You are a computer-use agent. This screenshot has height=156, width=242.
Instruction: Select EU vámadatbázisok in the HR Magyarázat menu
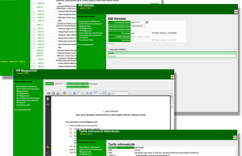23,109
